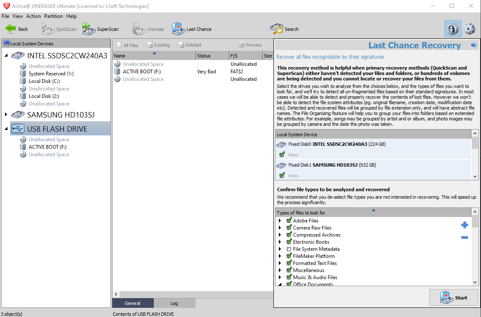The width and height of the screenshot is (481, 317).
Task: Select Local Disk (2:) volume
Action: tap(44, 96)
